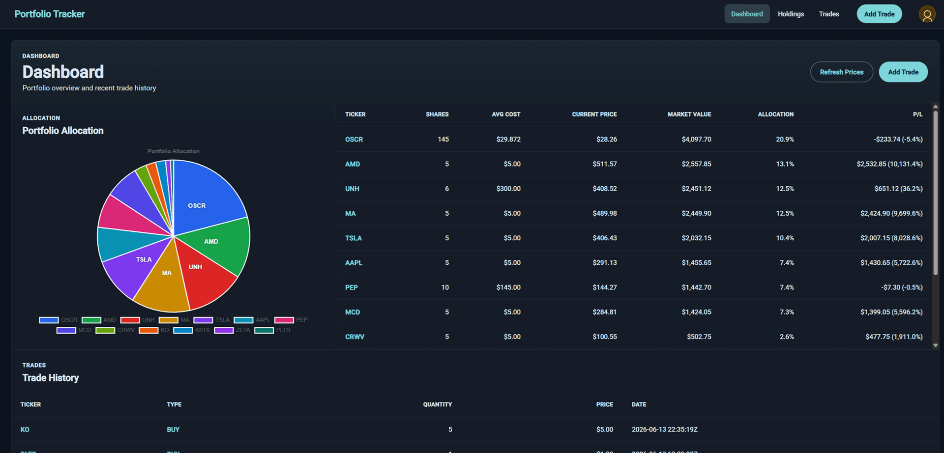Select the -$233.74 (-5.4%) P/L value

[x=898, y=140]
